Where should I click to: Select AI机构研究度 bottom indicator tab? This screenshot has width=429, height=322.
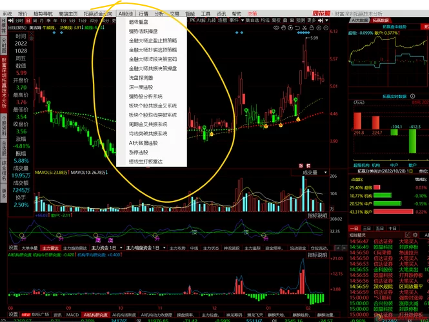tap(95, 315)
